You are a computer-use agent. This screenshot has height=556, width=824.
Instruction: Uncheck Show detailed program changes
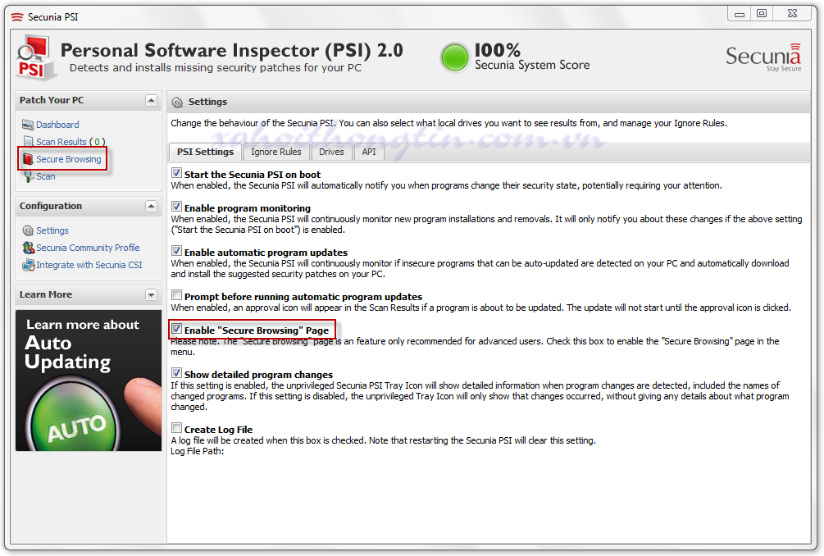176,373
